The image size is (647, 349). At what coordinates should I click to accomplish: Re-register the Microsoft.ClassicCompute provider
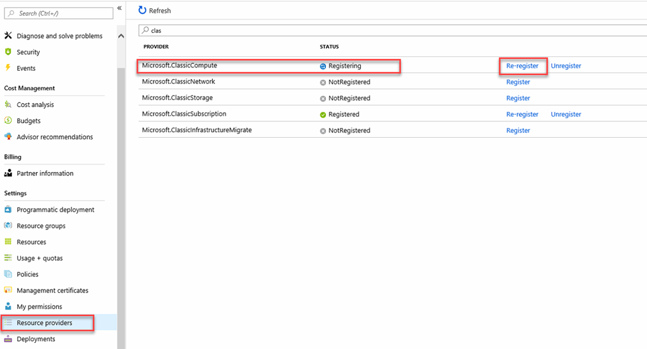click(x=523, y=66)
